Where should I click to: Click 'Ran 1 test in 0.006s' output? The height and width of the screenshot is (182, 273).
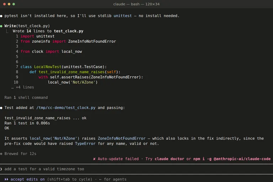click(x=27, y=123)
